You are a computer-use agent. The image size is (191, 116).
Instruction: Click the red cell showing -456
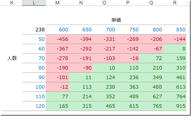pos(57,39)
